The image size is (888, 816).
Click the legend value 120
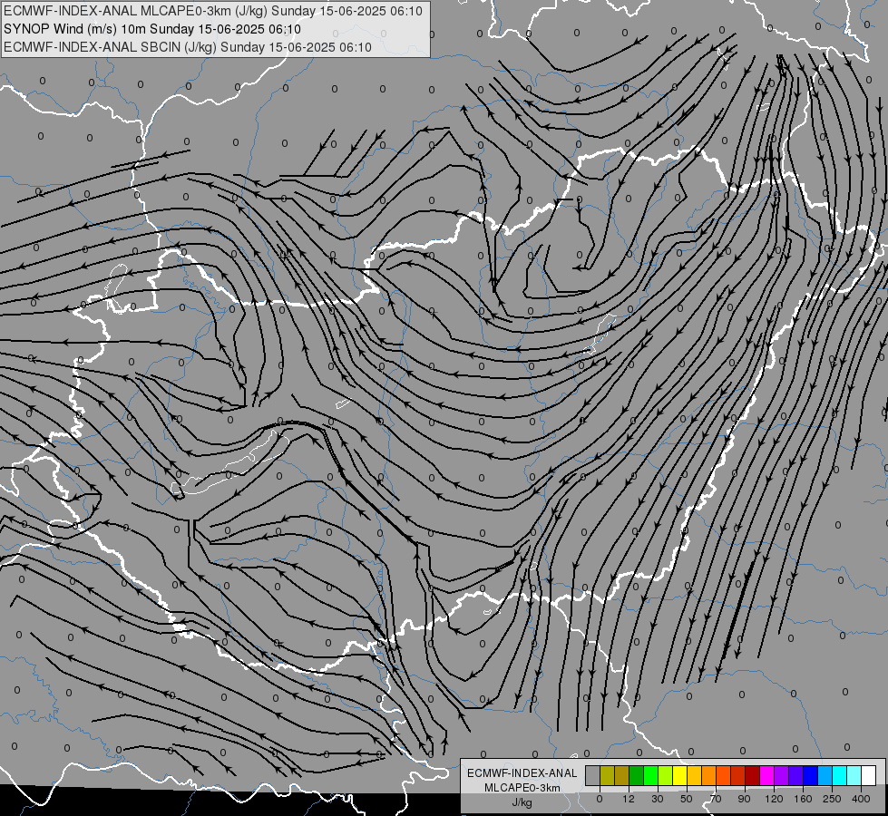click(x=774, y=799)
